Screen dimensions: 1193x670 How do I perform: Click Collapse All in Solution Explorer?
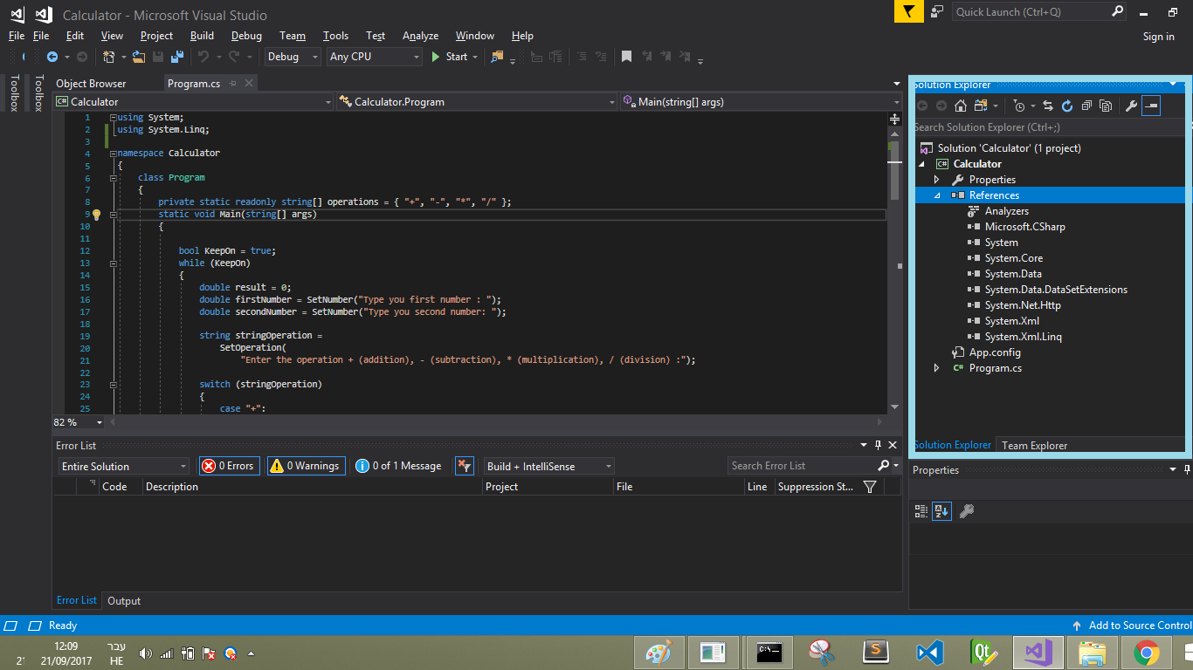[1086, 106]
